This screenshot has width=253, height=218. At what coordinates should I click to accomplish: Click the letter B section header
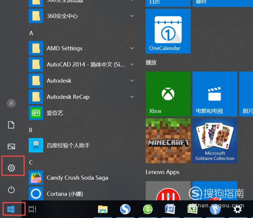[x=31, y=130]
